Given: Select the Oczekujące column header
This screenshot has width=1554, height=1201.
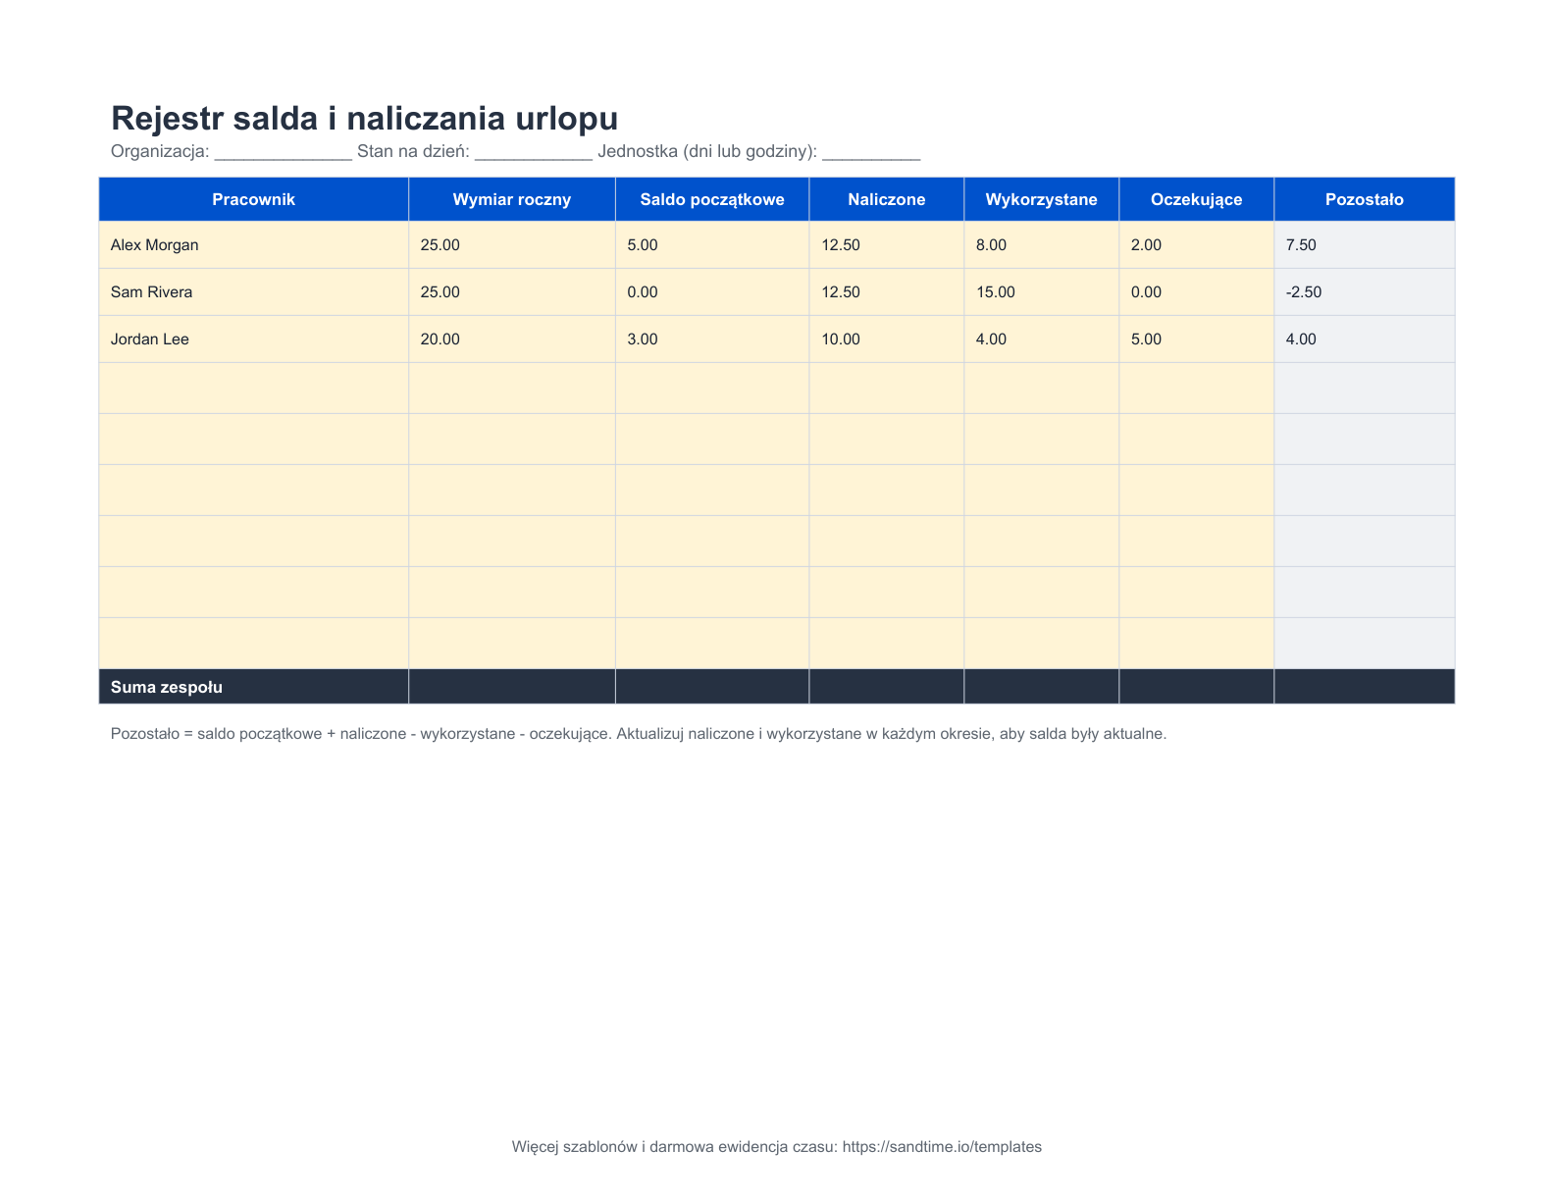Looking at the screenshot, I should click(1196, 199).
